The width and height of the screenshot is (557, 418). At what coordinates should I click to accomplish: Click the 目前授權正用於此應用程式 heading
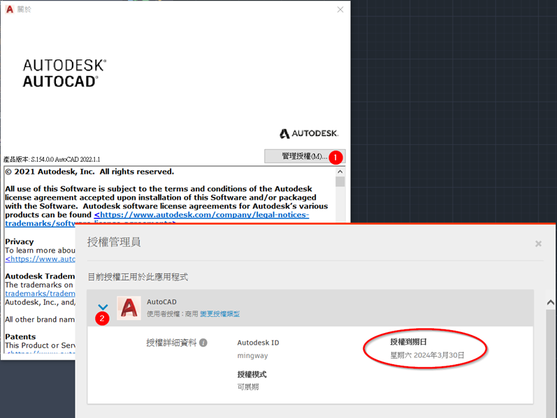tap(138, 277)
